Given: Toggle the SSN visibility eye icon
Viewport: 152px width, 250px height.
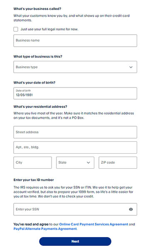Looking at the screenshot, I should click(131, 209).
